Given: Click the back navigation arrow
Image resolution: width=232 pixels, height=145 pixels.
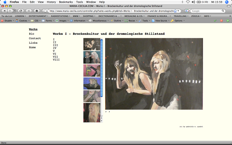Looking at the screenshot, I should click(x=4, y=11).
